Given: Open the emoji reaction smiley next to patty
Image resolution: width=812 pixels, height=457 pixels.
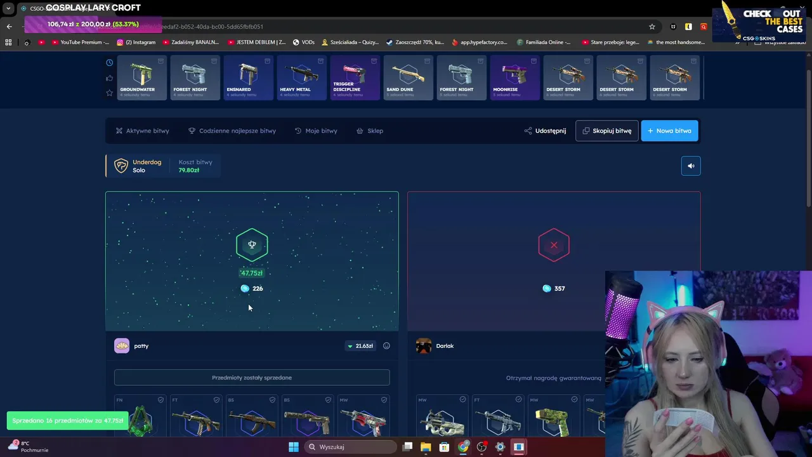Looking at the screenshot, I should [386, 346].
